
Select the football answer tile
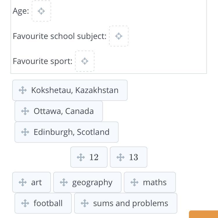pyautogui.click(x=48, y=203)
